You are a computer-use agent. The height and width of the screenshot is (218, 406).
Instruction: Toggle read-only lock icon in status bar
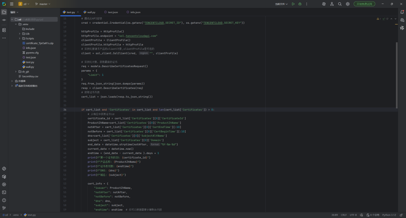coord(402,215)
